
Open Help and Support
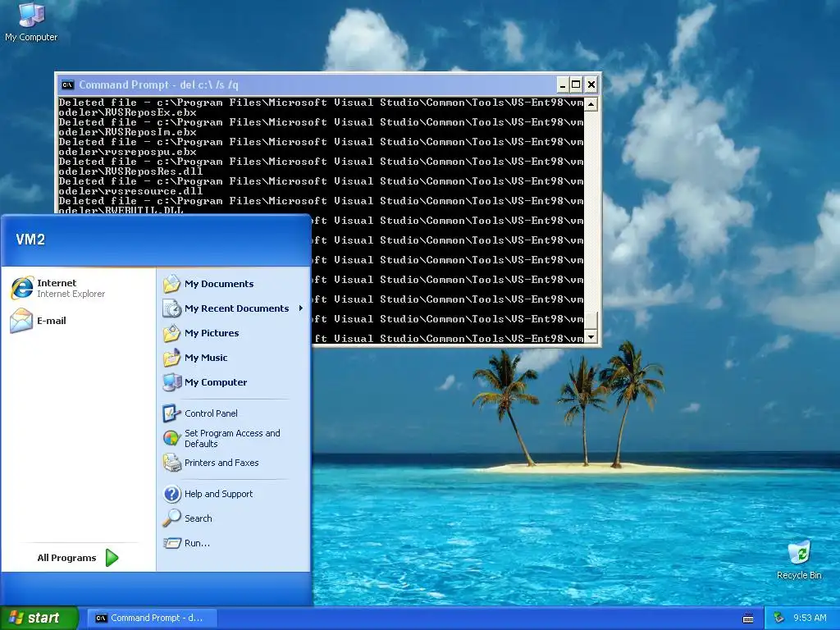(234, 494)
